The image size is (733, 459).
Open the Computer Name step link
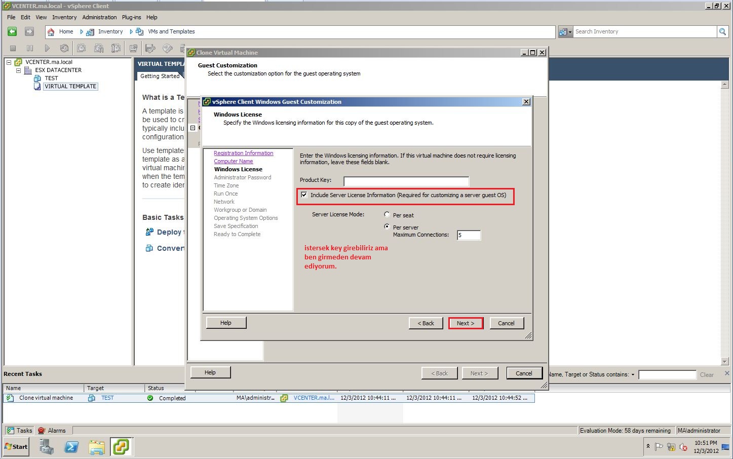pyautogui.click(x=233, y=161)
